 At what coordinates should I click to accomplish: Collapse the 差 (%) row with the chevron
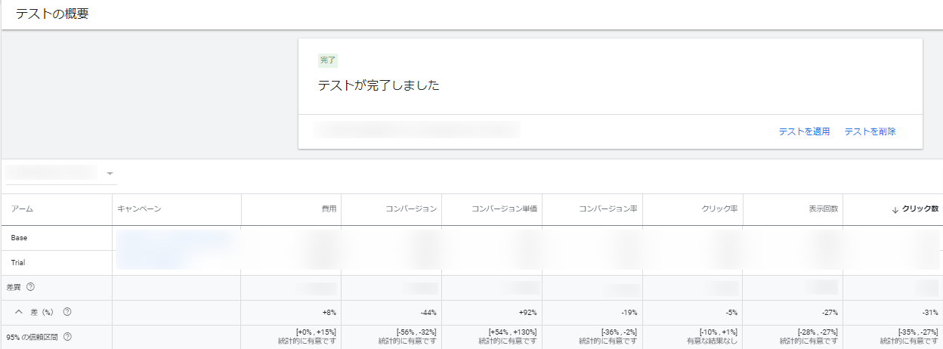20,312
